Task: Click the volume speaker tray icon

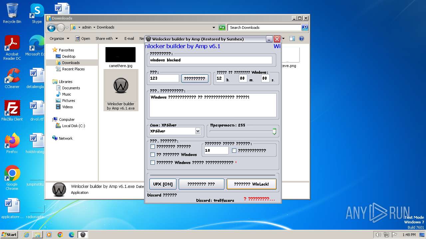Action: pyautogui.click(x=378, y=235)
